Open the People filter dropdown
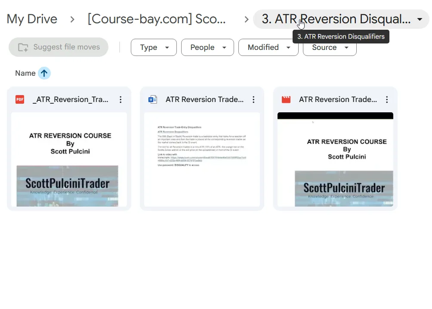 tap(207, 47)
